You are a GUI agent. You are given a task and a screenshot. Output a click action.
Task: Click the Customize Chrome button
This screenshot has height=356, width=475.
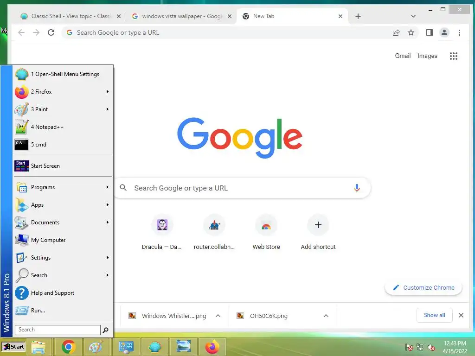[x=424, y=287]
